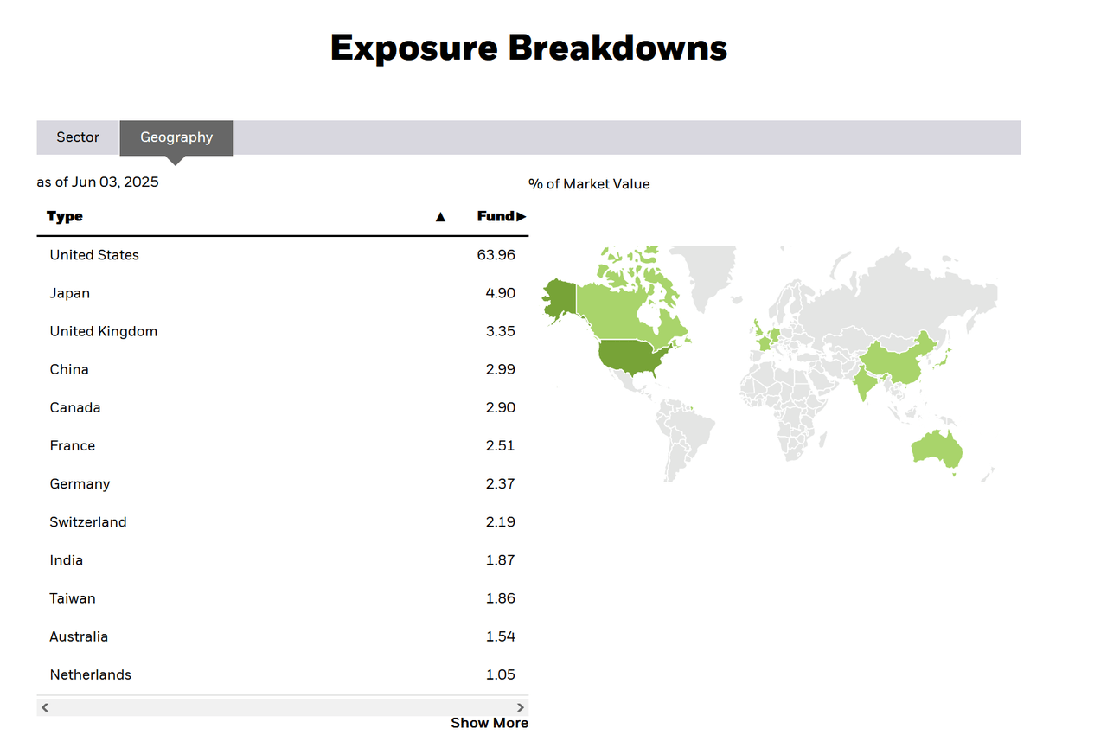Click the Show More link

[489, 723]
